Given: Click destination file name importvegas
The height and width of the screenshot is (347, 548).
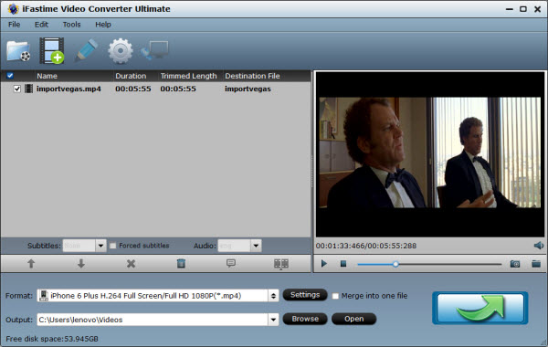Looking at the screenshot, I should pos(248,89).
